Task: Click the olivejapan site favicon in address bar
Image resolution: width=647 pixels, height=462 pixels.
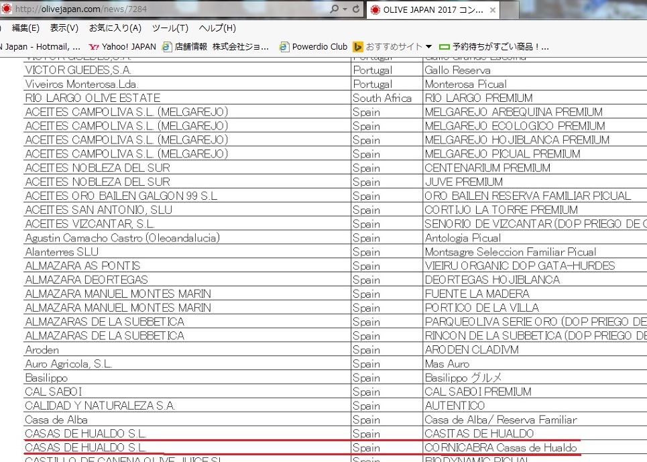Action: 6,9
